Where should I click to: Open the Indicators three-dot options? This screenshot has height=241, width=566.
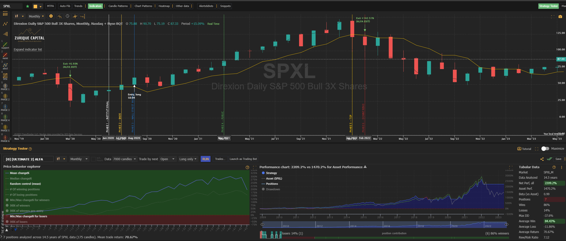coord(105,6)
